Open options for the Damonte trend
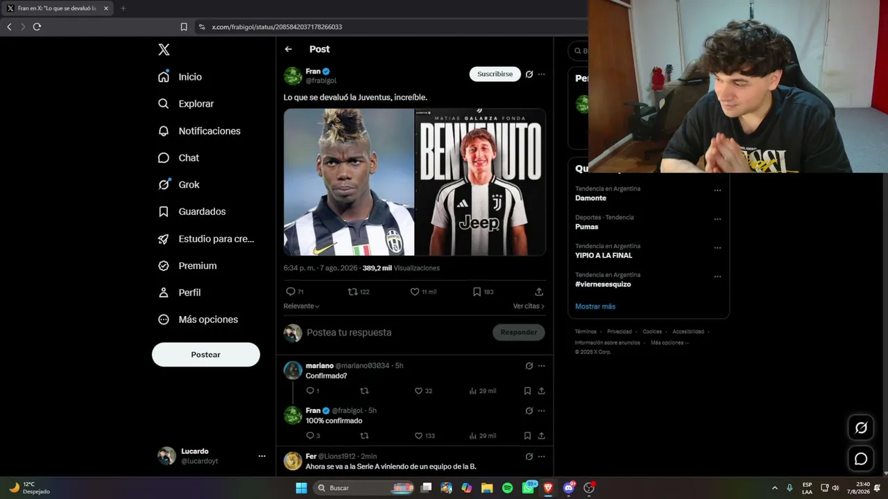Screen dimensions: 888x499 pyautogui.click(x=717, y=191)
